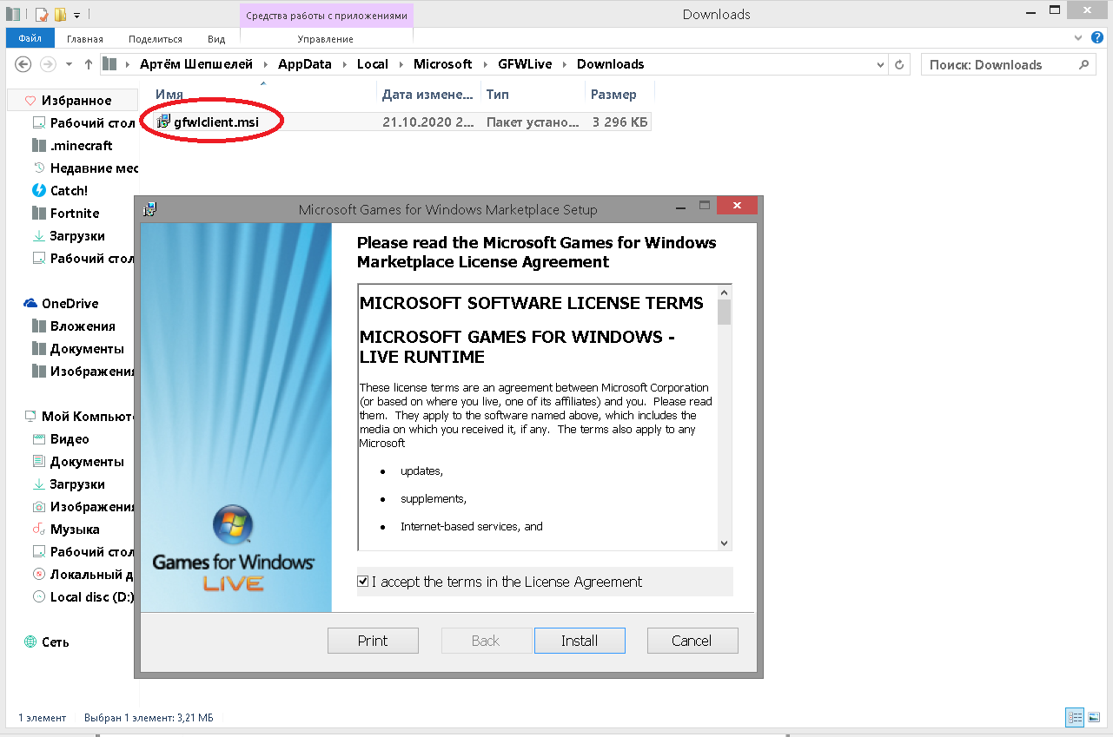Open the Главная ribbon tab
This screenshot has width=1113, height=737.
(x=85, y=38)
